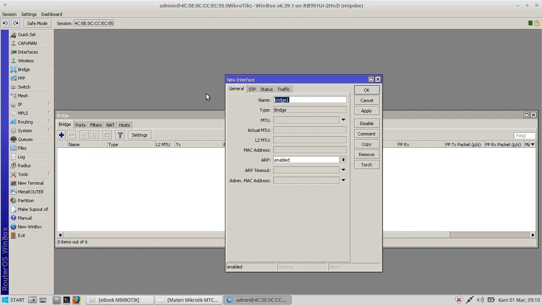The width and height of the screenshot is (542, 305).
Task: Click the filter funnel icon in Bridge window
Action: coord(120,135)
